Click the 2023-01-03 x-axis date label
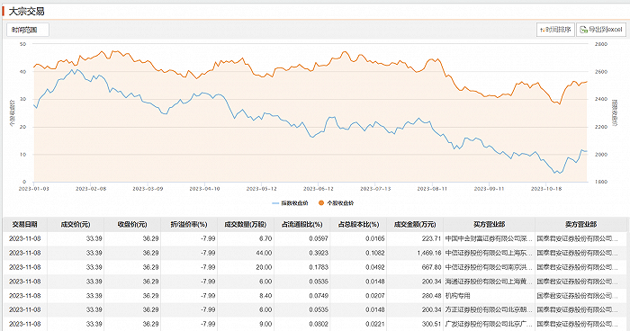The width and height of the screenshot is (630, 331). (34, 189)
